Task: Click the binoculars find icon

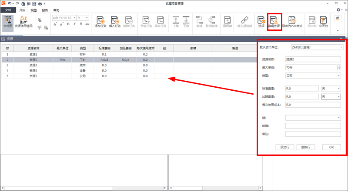Action: [338, 19]
